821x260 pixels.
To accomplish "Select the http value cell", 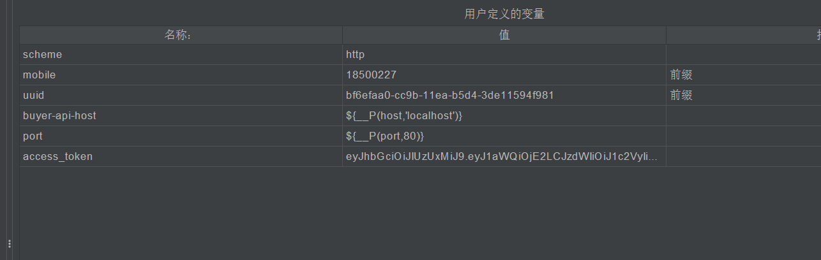I will coord(504,55).
